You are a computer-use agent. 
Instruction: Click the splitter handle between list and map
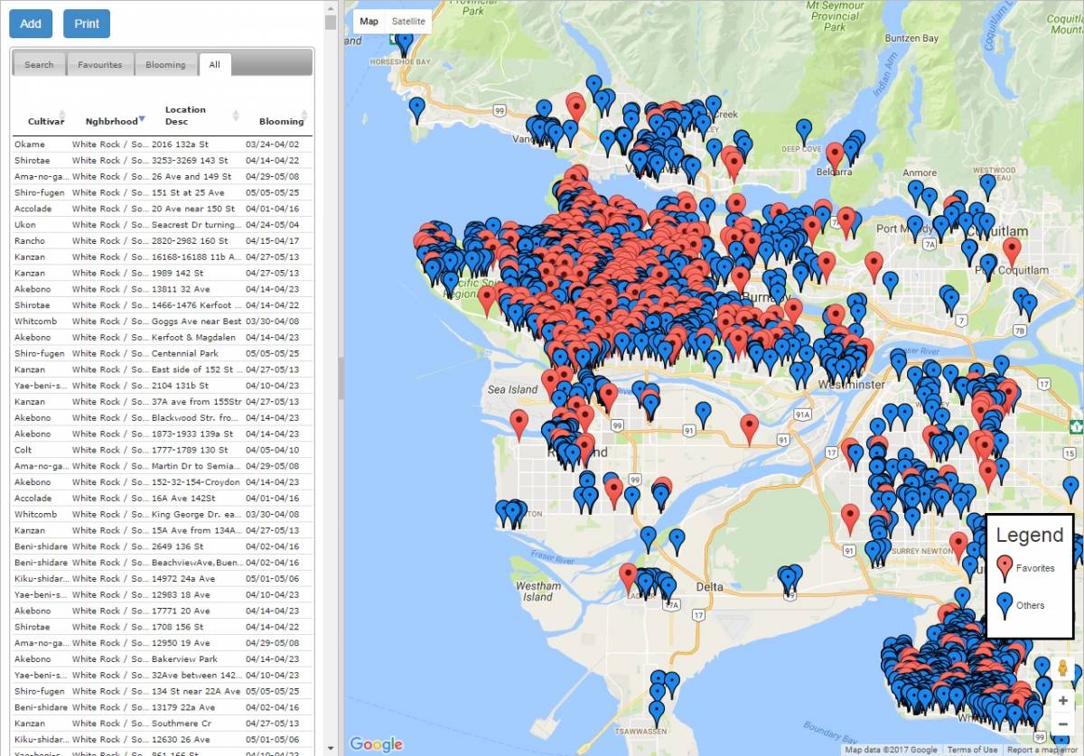point(341,378)
